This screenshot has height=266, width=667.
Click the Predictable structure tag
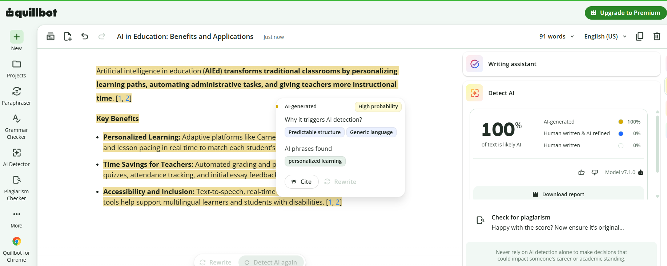click(314, 132)
